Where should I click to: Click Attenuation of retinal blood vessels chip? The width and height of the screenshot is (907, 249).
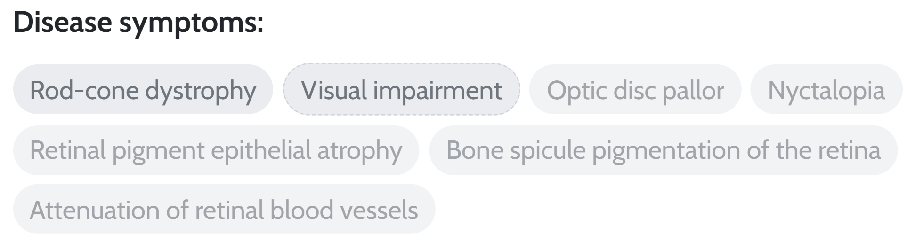click(x=224, y=210)
